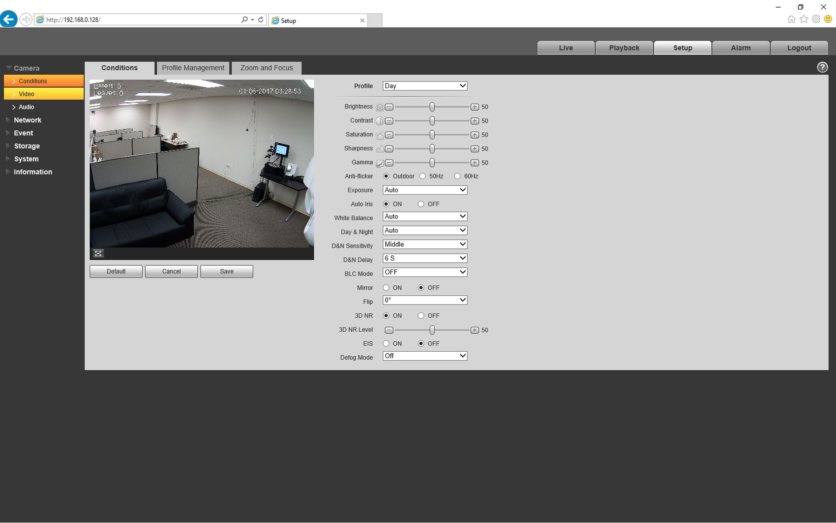This screenshot has height=523, width=836.
Task: Click the Logout tab
Action: coord(799,48)
